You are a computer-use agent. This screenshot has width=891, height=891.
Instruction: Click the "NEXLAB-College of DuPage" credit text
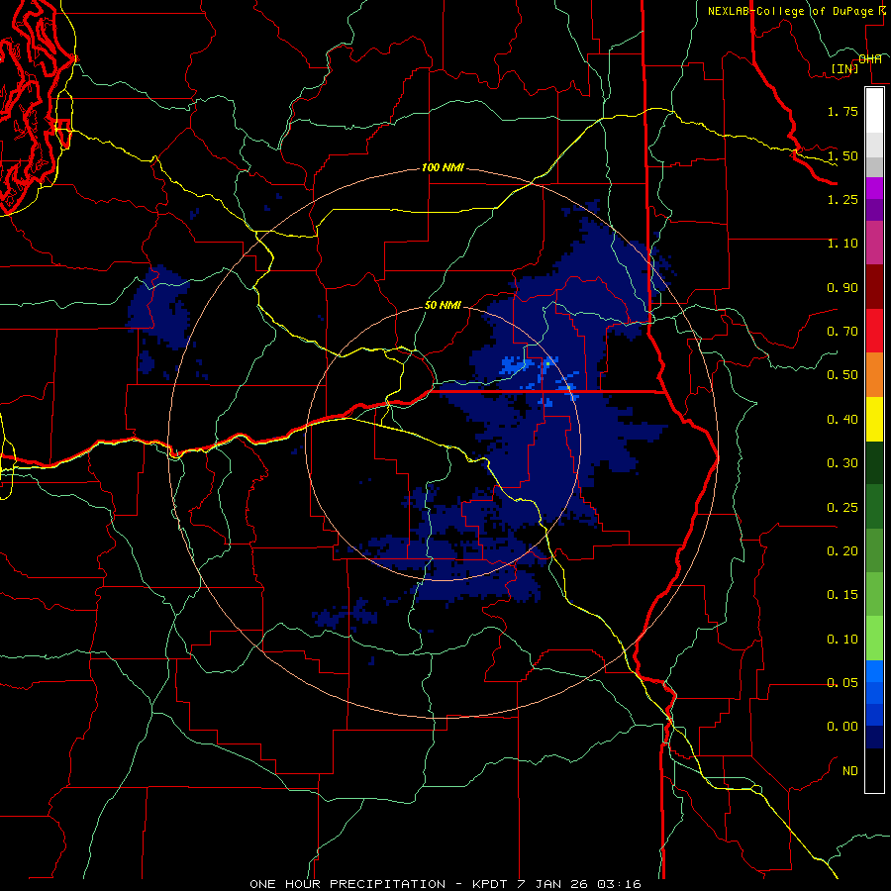[790, 11]
